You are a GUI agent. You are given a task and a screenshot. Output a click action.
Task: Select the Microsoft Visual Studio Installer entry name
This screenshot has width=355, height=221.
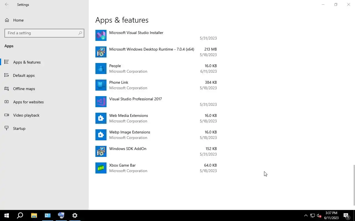point(136,33)
